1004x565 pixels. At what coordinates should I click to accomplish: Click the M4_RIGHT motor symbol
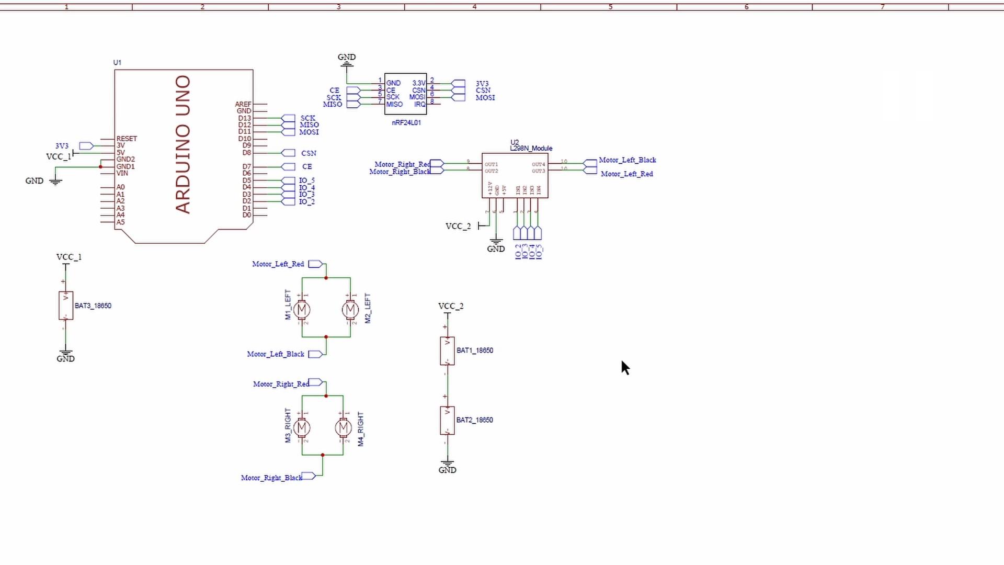tap(343, 427)
